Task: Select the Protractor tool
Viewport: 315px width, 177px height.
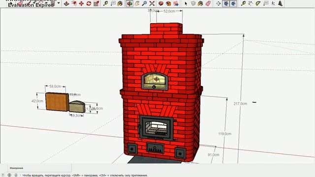Action: point(258,3)
